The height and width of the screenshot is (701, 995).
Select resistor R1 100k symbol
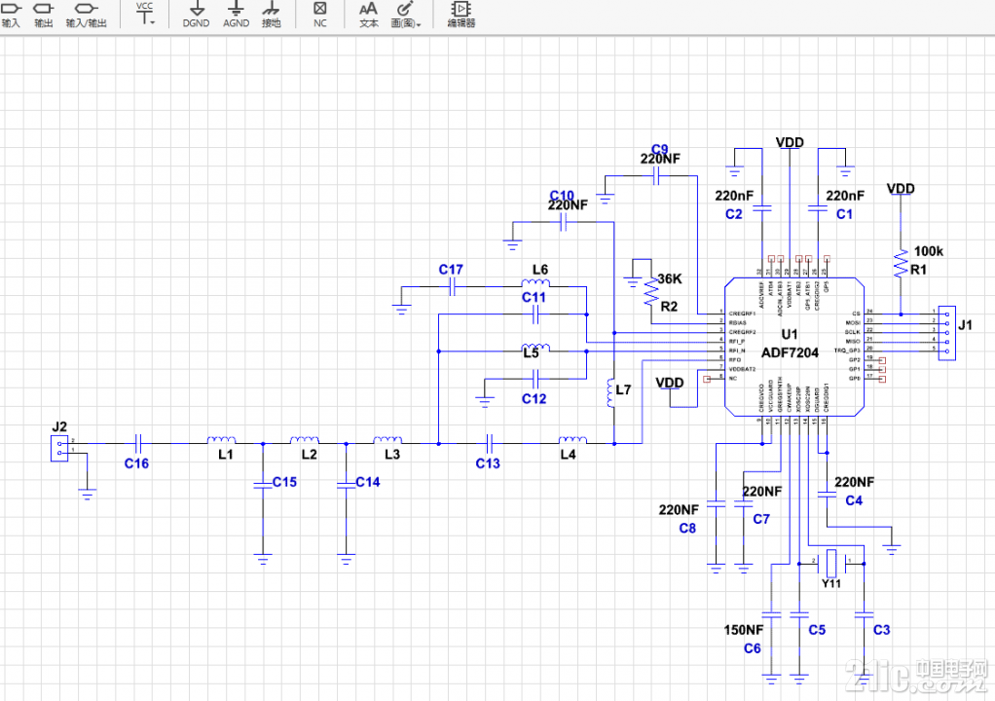(x=901, y=263)
